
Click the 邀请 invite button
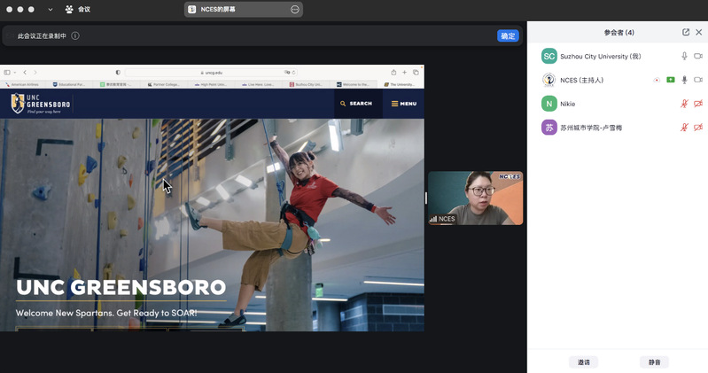point(584,361)
